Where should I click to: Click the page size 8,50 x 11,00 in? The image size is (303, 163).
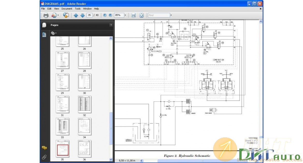point(127,160)
